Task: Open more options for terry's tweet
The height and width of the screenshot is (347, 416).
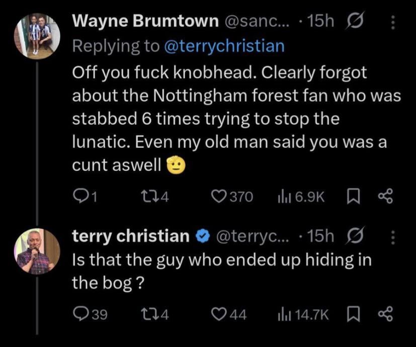Action: point(393,236)
